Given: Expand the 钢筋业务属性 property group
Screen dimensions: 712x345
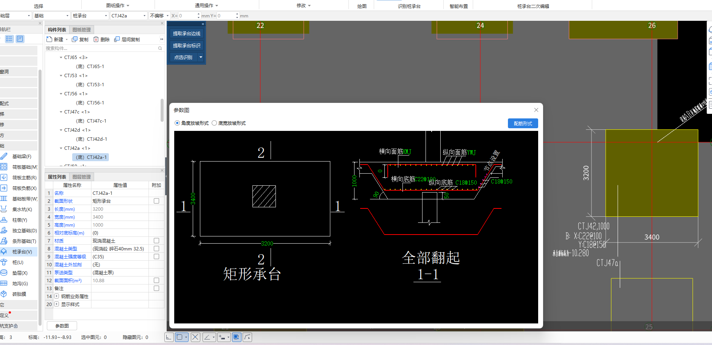Looking at the screenshot, I should click(x=57, y=297).
